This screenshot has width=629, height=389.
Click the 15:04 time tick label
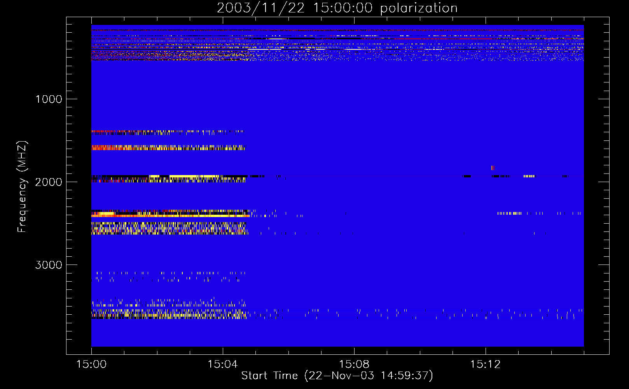click(222, 364)
